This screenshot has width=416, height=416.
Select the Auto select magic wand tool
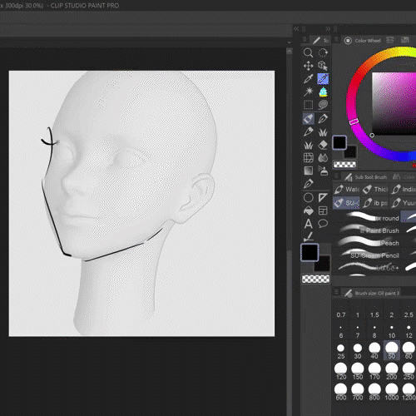[x=308, y=92]
